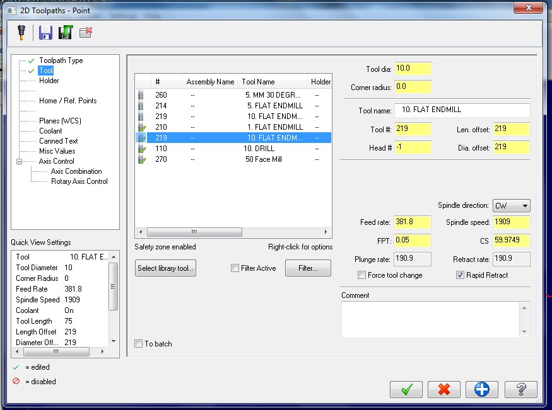The image size is (552, 410).
Task: Select the Tool tree page
Action: tap(46, 71)
